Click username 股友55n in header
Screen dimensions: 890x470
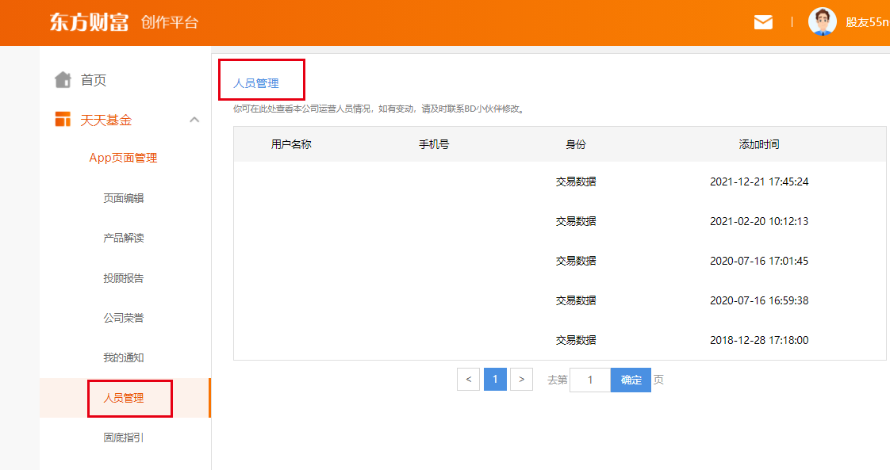pos(867,22)
